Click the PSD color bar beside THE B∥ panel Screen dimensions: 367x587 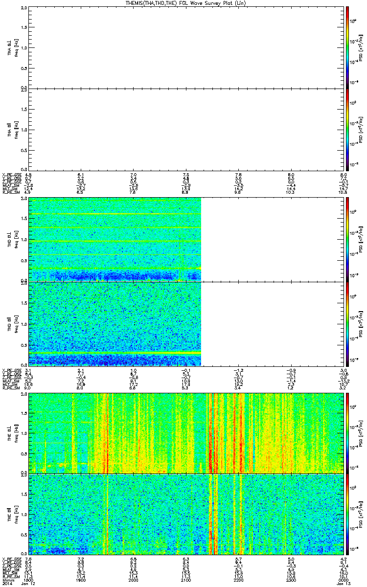(347, 514)
